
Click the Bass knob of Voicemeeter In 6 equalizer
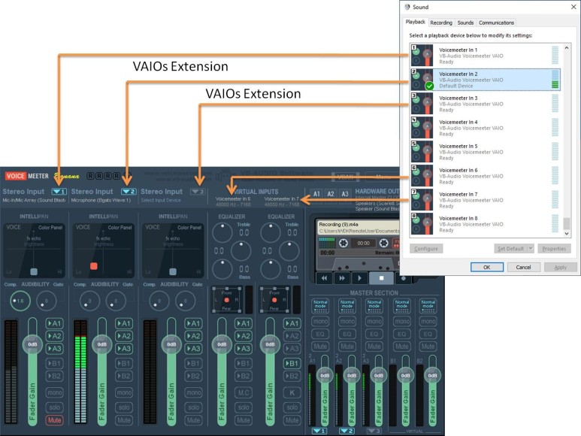[222, 269]
